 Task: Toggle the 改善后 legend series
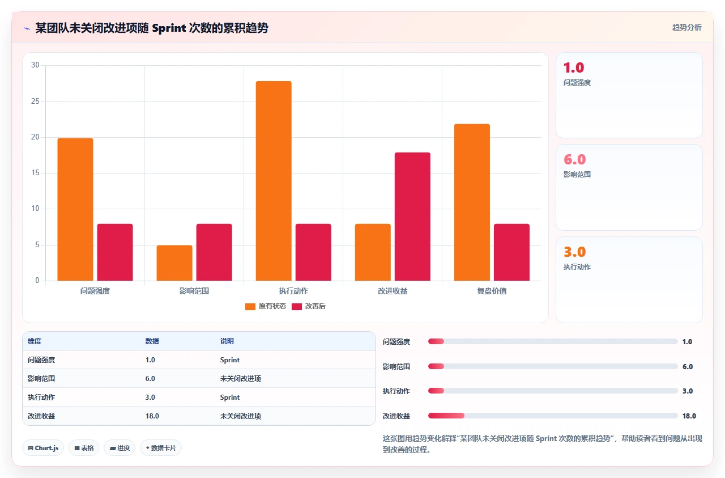(x=309, y=306)
